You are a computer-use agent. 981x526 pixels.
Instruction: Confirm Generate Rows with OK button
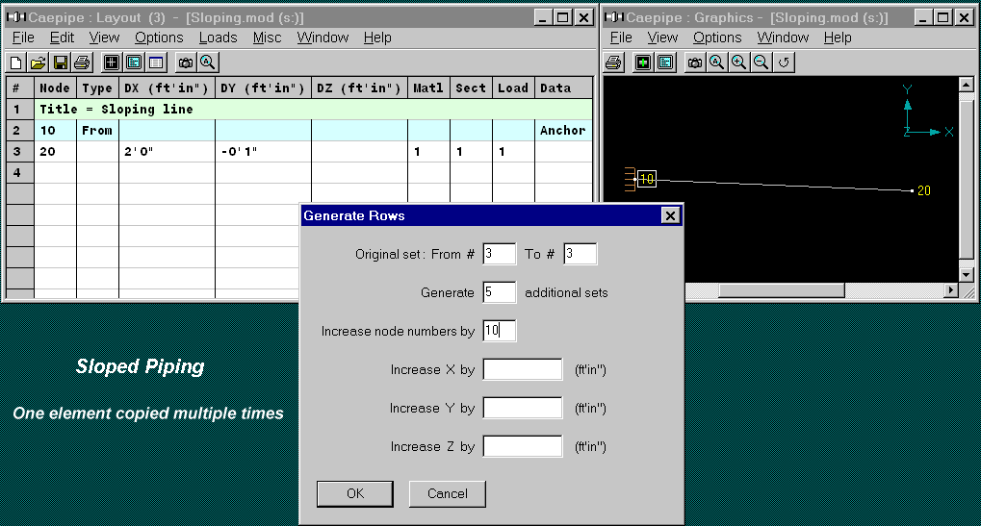click(x=355, y=493)
